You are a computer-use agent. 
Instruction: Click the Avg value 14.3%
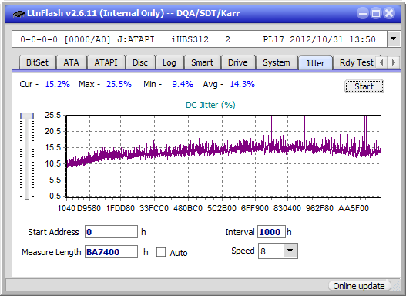(x=243, y=84)
